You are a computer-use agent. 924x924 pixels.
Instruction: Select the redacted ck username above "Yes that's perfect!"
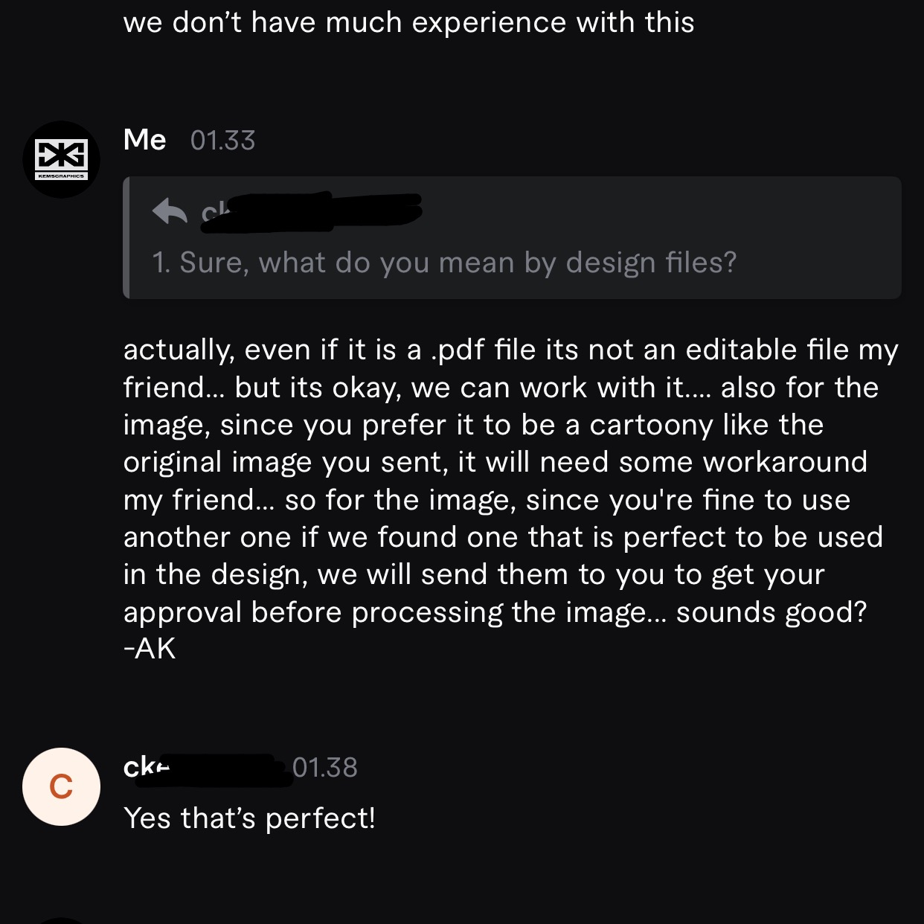coord(208,769)
